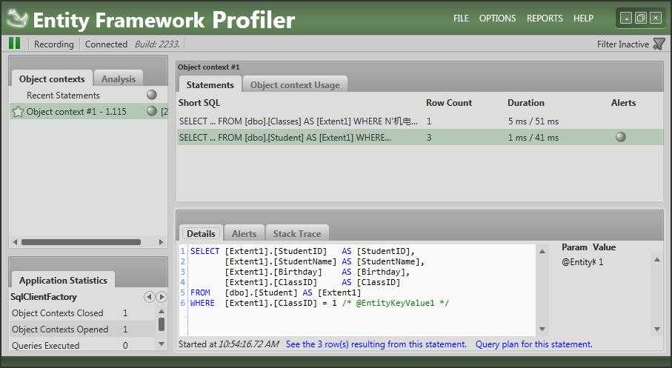Click the Connected status label

click(106, 44)
